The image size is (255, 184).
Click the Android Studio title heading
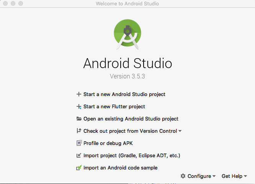[x=127, y=63]
